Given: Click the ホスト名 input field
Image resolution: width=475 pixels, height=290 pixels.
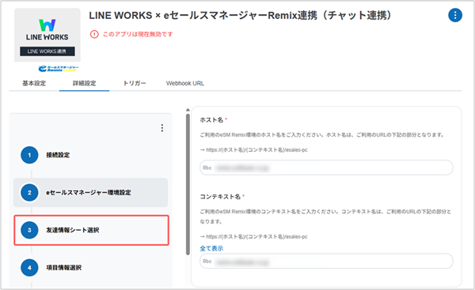Looking at the screenshot, I should (x=326, y=168).
